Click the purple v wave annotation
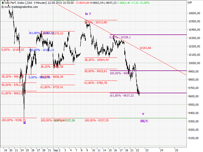Viewport: 203px width, 152px height. coord(143,114)
